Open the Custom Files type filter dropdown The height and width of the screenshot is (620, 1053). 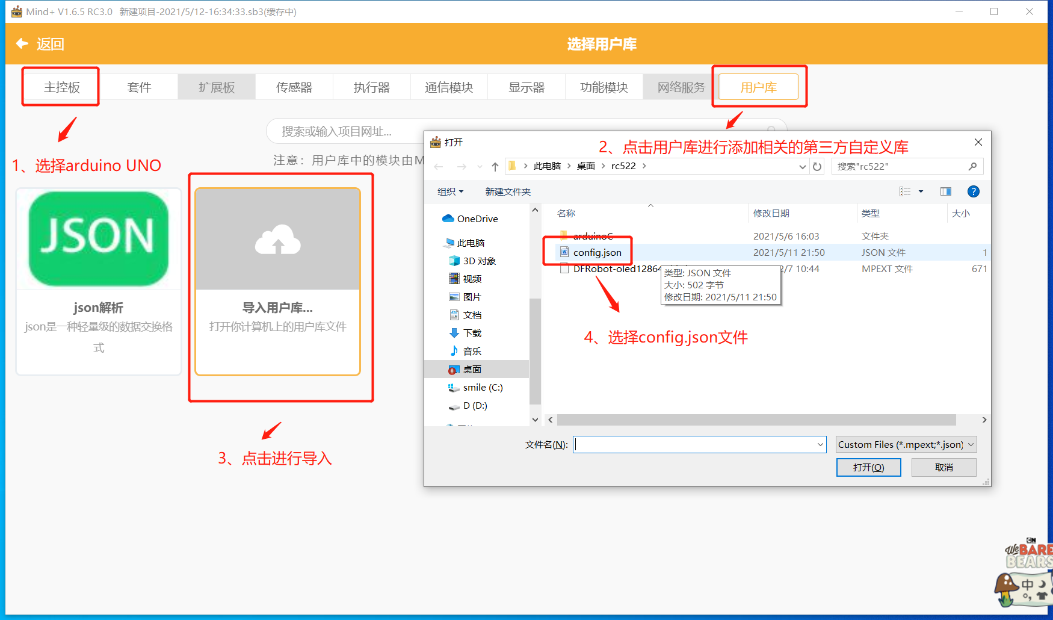(x=906, y=444)
